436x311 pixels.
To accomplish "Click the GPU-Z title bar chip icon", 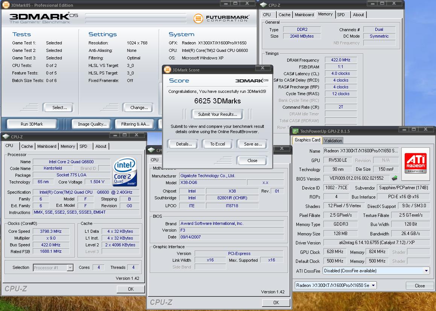I will pos(295,131).
